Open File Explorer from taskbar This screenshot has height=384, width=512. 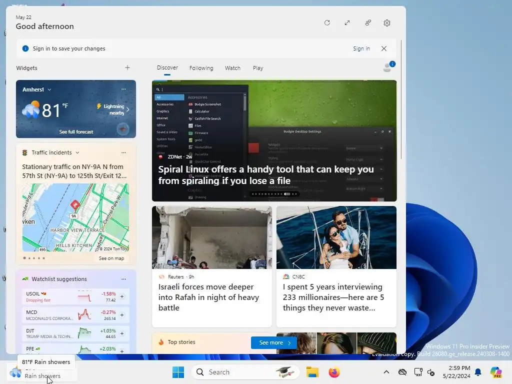click(312, 372)
